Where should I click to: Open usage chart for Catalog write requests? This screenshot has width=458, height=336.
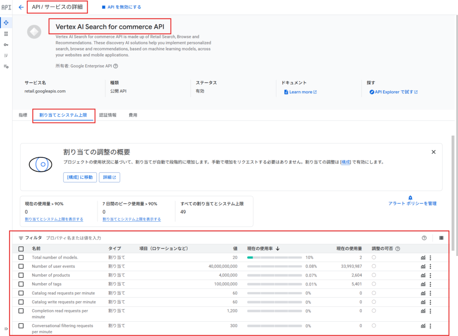423,302
